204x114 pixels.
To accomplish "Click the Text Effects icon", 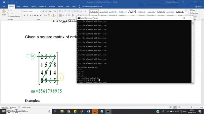I will 45,16.
